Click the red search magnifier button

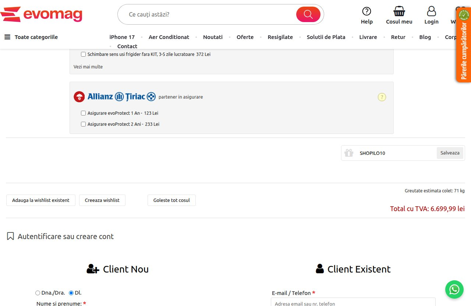point(308,14)
